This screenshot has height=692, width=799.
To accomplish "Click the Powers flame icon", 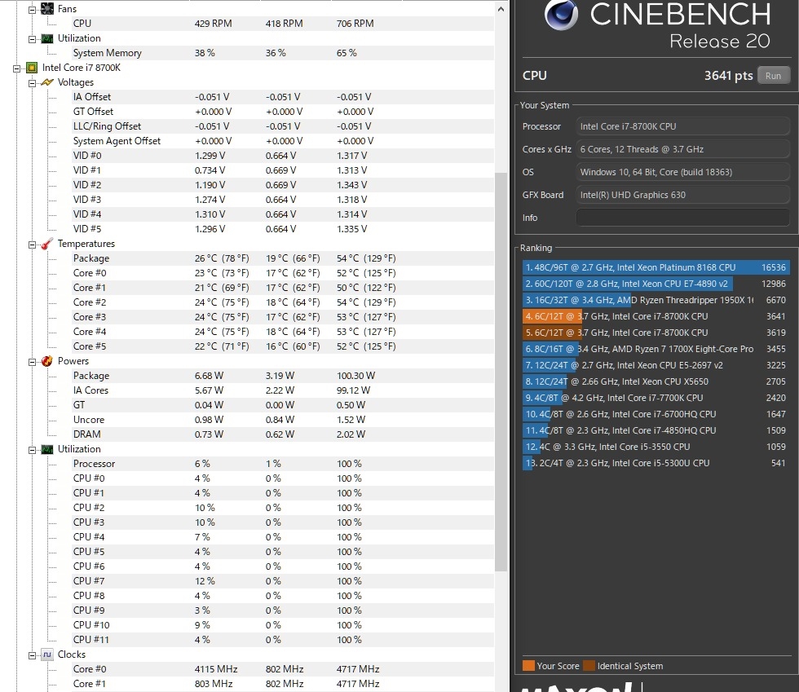I will point(47,361).
